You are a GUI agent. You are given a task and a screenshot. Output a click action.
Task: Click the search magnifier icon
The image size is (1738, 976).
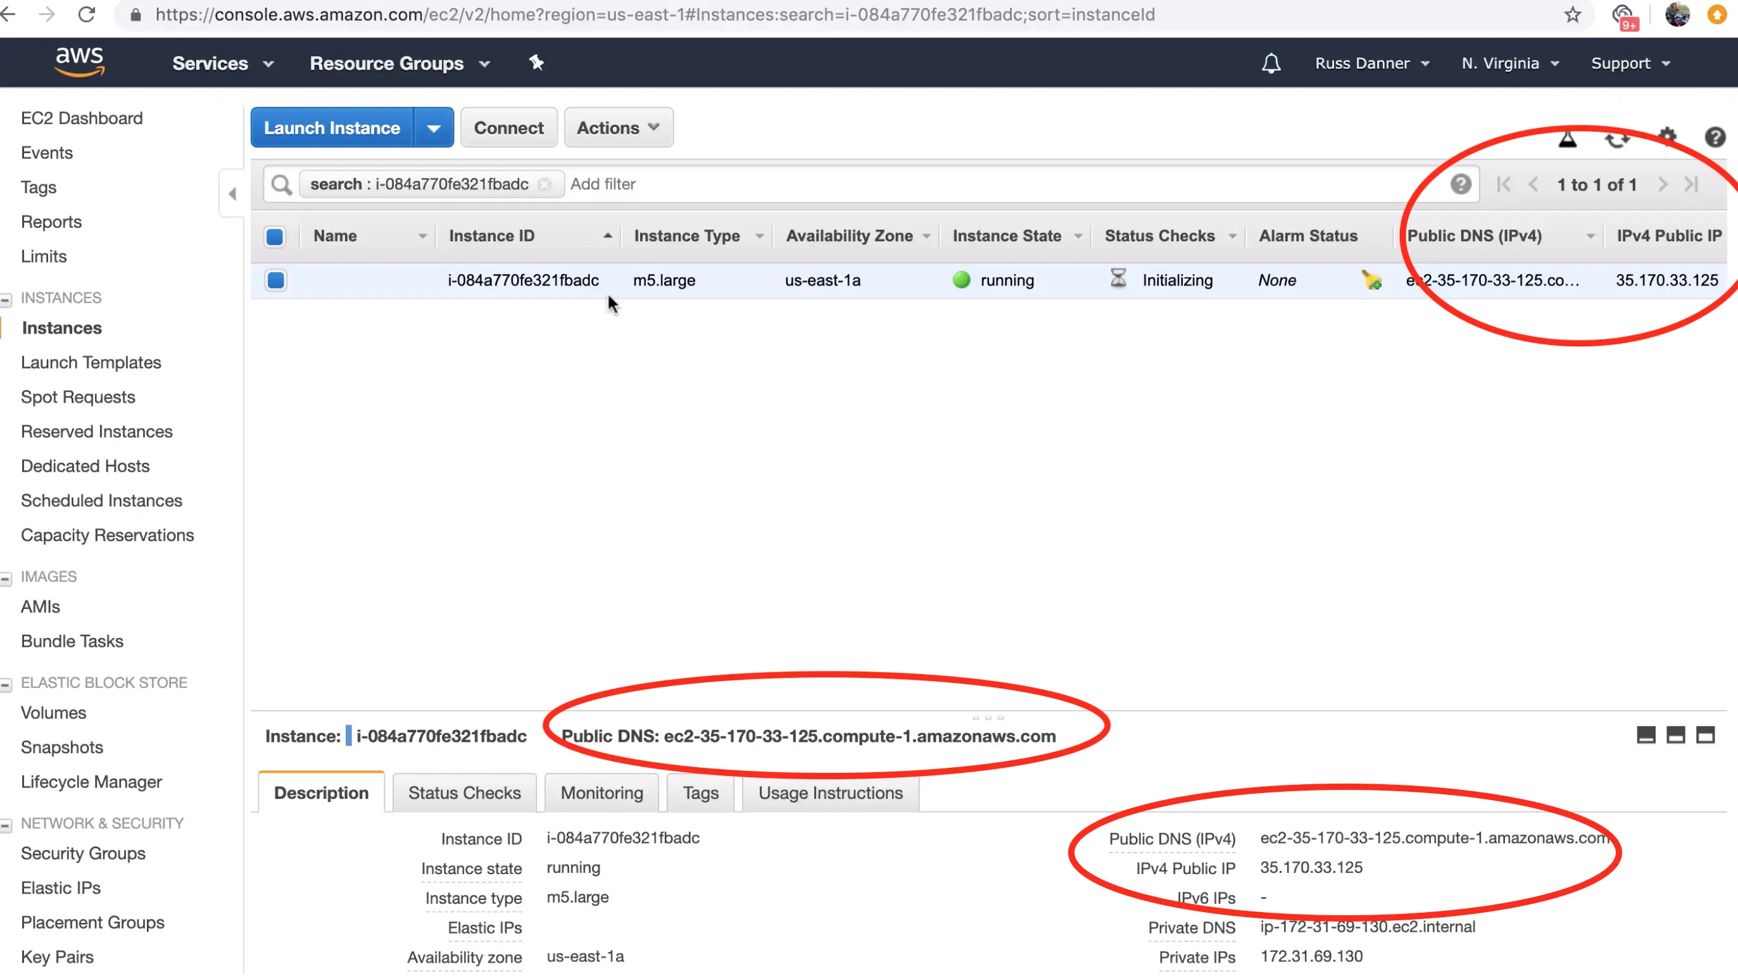pyautogui.click(x=281, y=184)
